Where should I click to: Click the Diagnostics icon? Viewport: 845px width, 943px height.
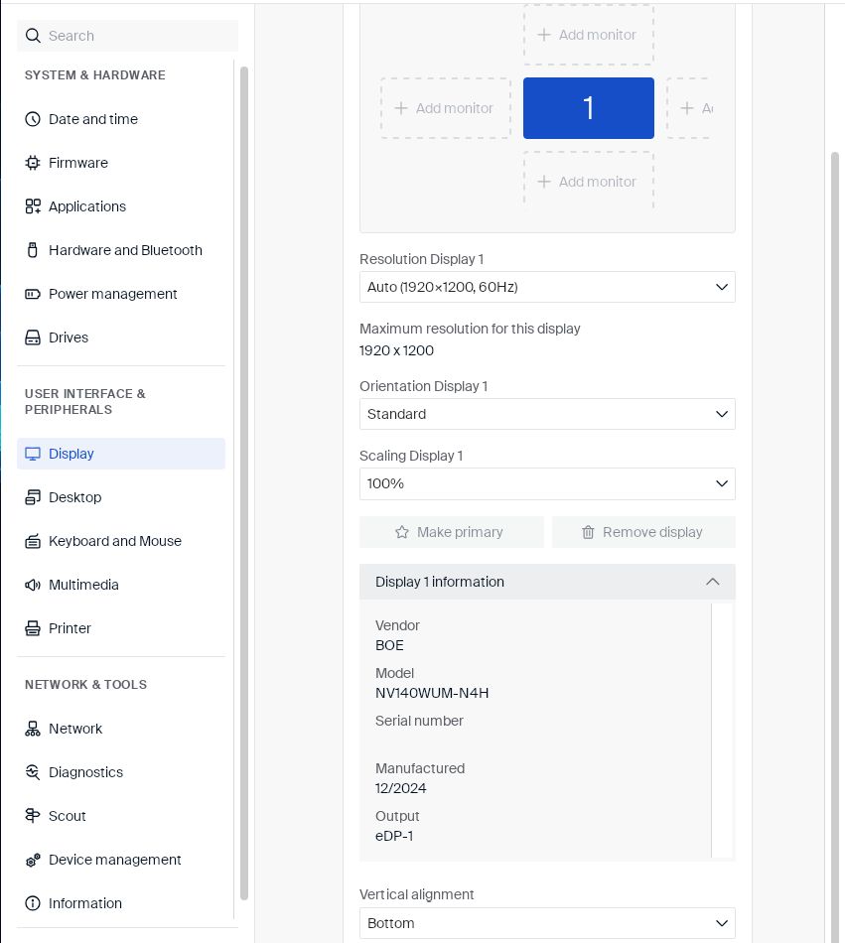tap(33, 772)
